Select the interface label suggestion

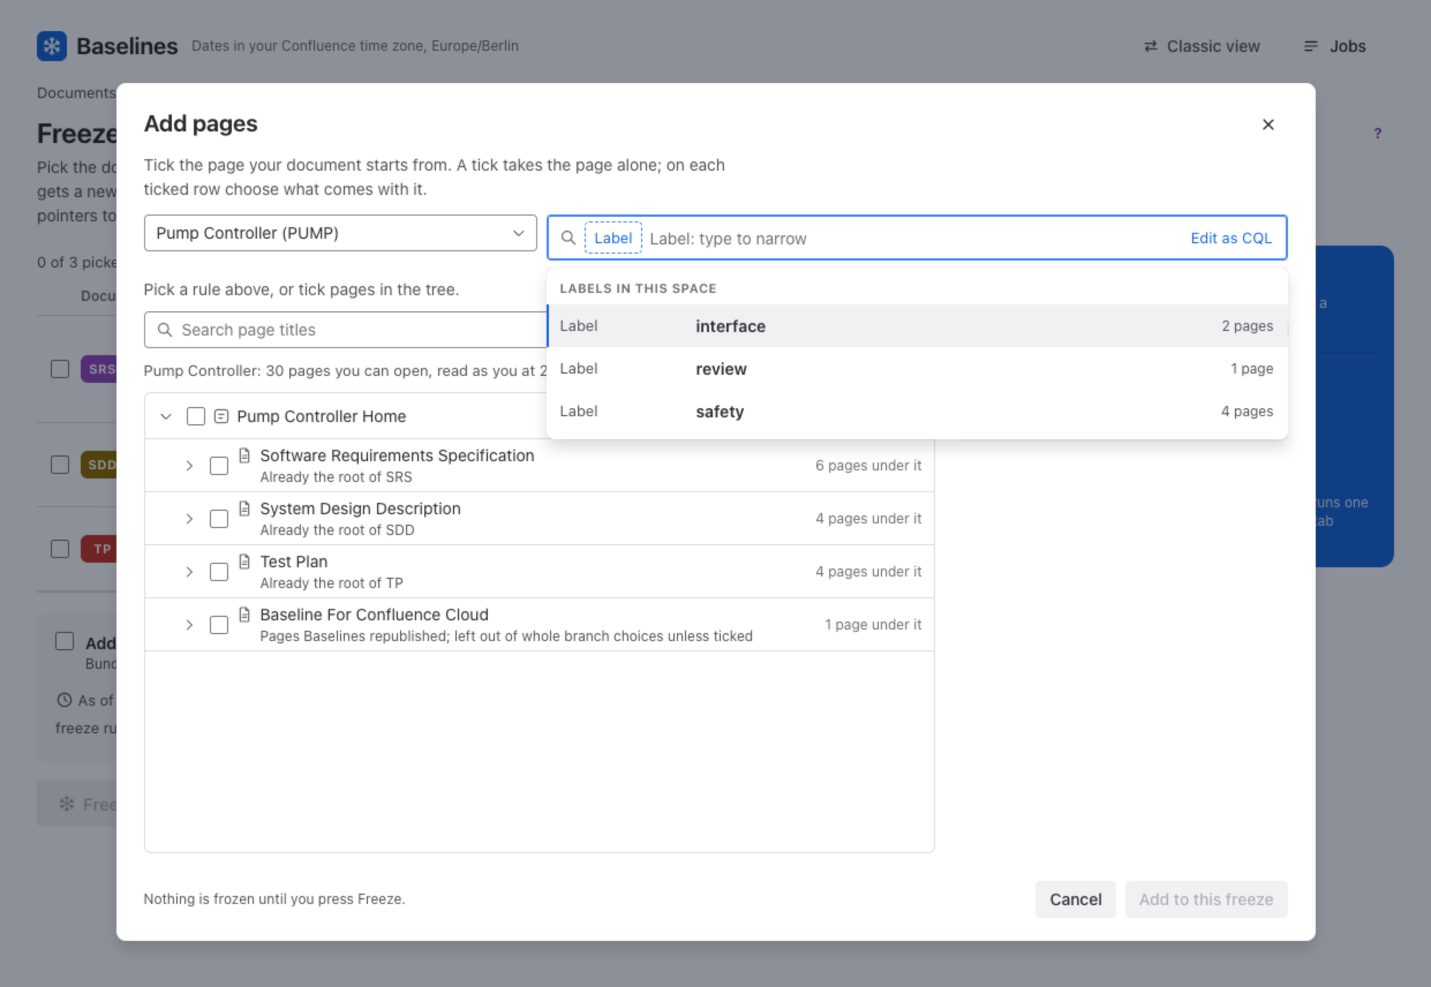(x=917, y=326)
